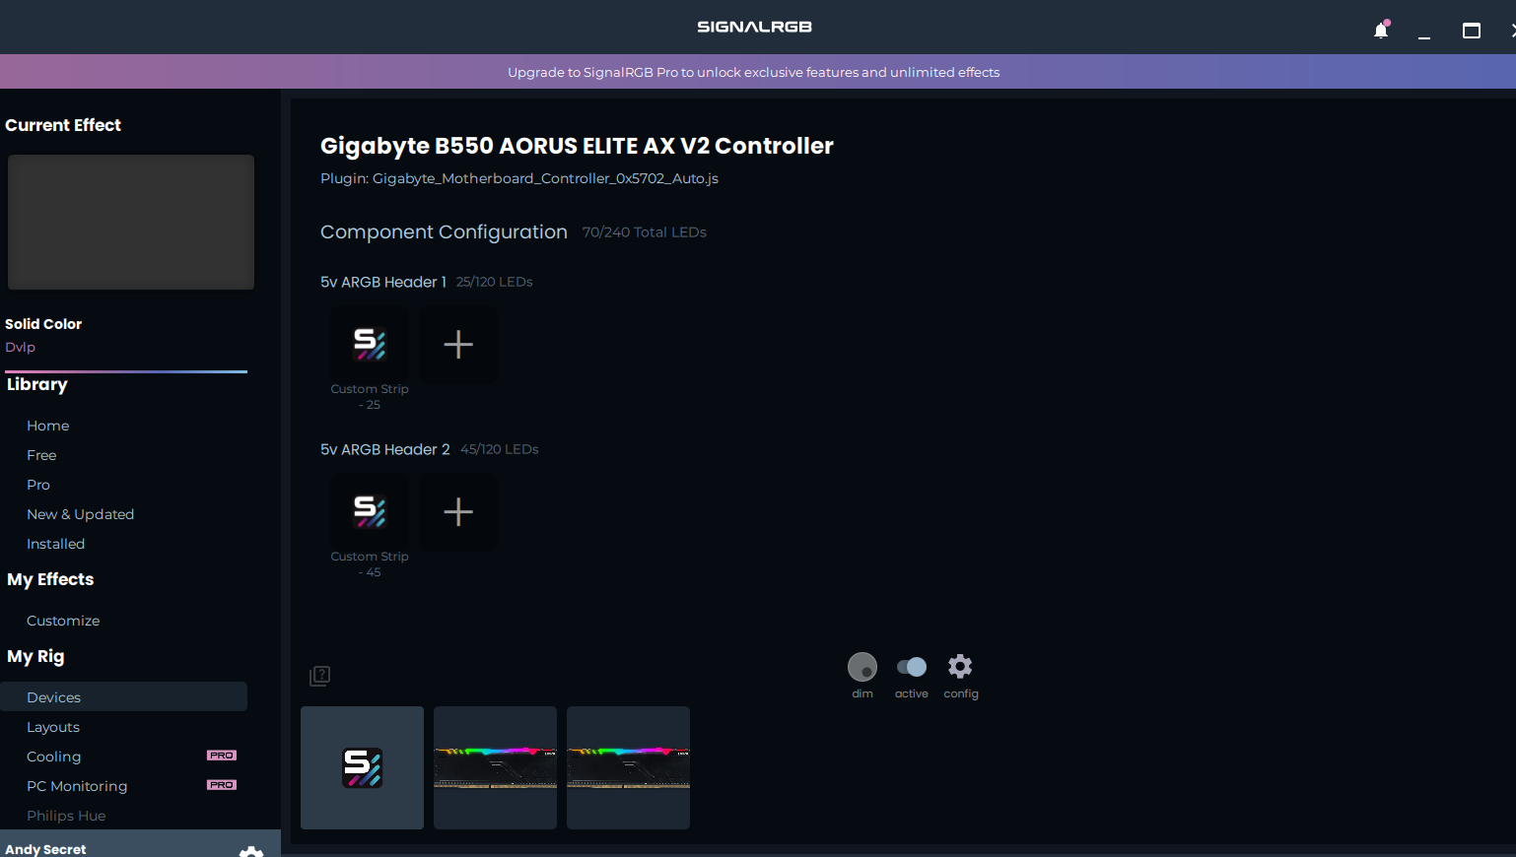Add a component to 5v ARGB Header 2

coord(458,512)
